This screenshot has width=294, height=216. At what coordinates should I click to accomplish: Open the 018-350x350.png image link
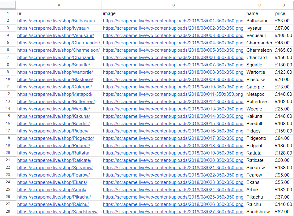pos(173,146)
